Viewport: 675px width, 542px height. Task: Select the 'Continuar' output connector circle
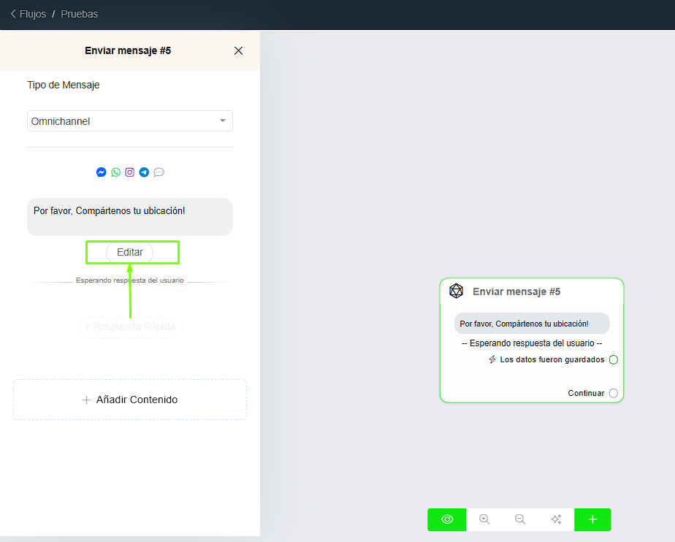pyautogui.click(x=613, y=393)
